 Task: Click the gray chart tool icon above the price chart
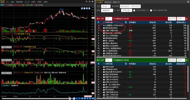point(84,8)
